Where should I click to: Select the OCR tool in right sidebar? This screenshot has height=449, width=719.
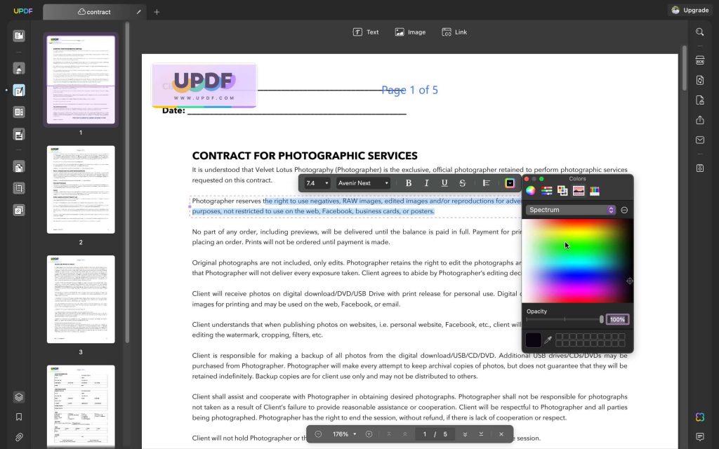coord(700,60)
